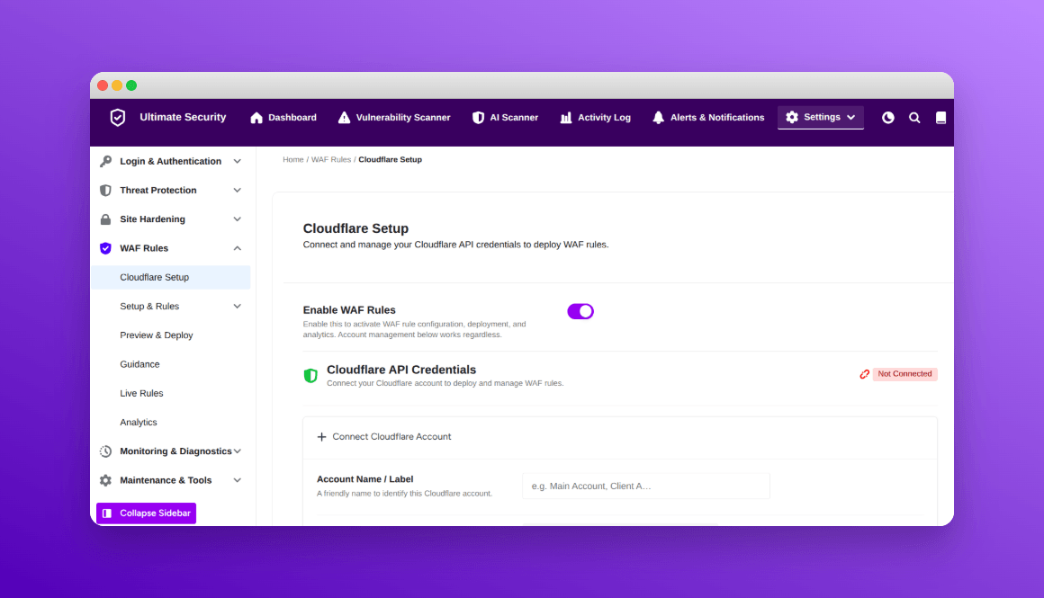Image resolution: width=1044 pixels, height=598 pixels.
Task: Click the Ultimate Security shield logo
Action: (118, 117)
